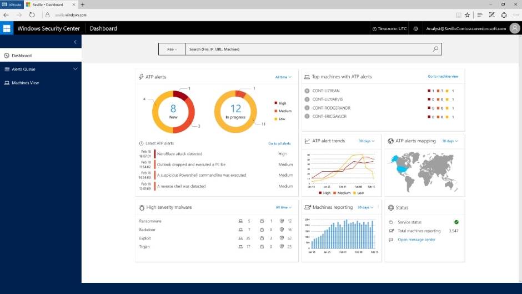Click the Timezone UTC clock icon

point(374,28)
